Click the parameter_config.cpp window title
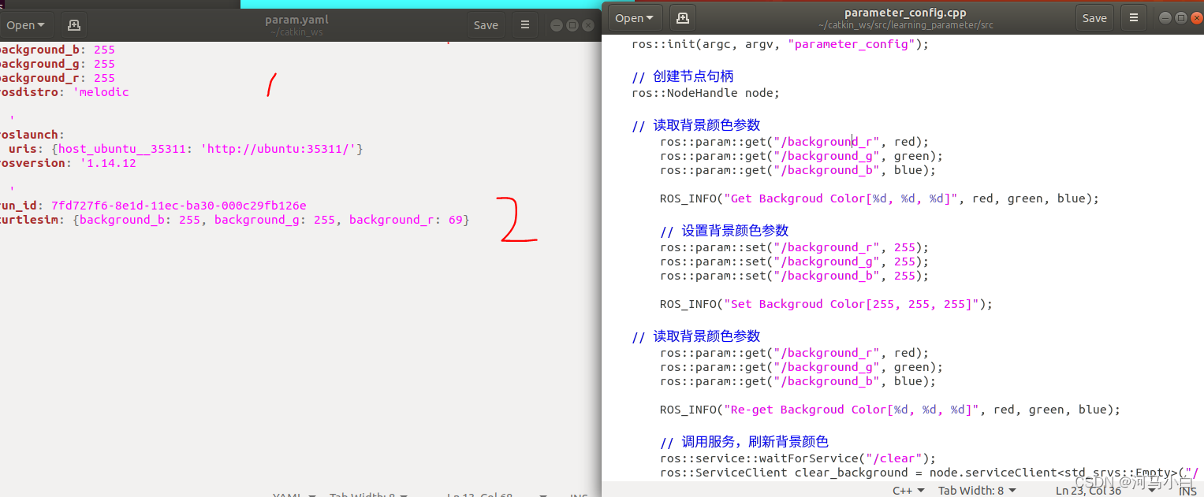 pos(905,13)
